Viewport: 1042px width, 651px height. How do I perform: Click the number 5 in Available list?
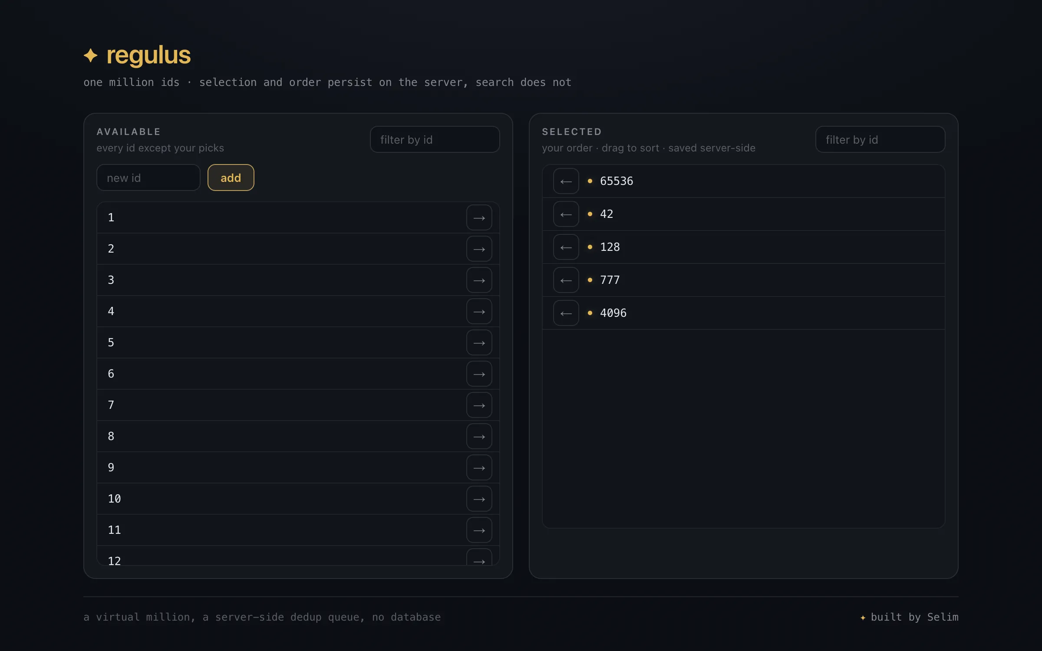(x=111, y=342)
